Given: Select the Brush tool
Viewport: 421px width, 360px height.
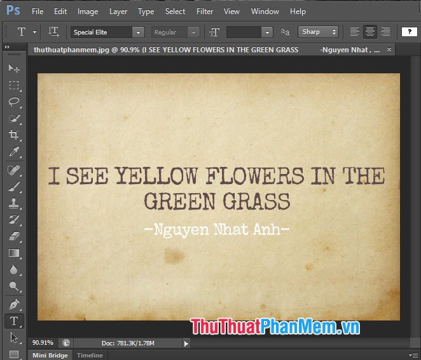Looking at the screenshot, I should 14,187.
